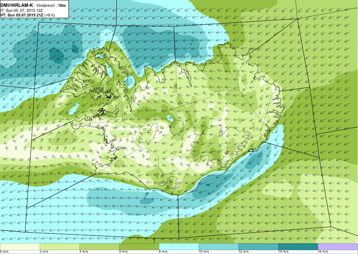
Task: Click the "16 m/s" legend label
Action: [x=323, y=252]
